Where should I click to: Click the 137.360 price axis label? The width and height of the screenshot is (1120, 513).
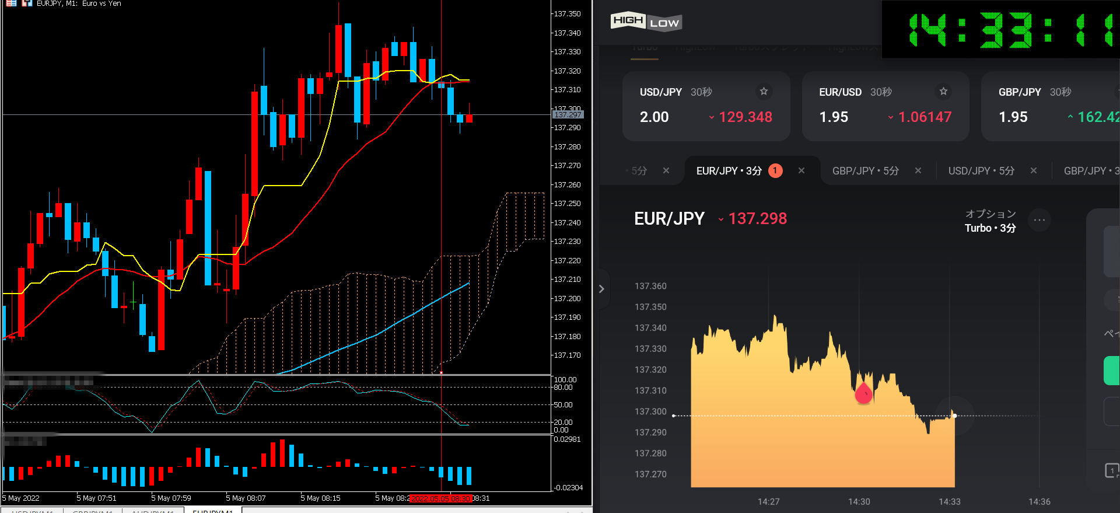650,286
